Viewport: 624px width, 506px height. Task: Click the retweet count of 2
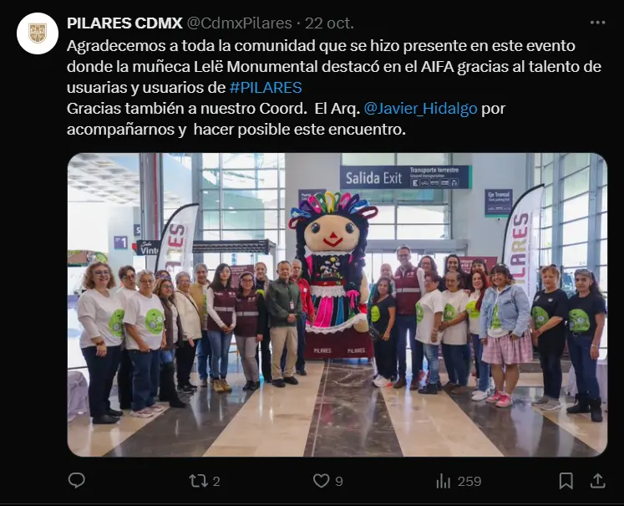click(x=216, y=481)
